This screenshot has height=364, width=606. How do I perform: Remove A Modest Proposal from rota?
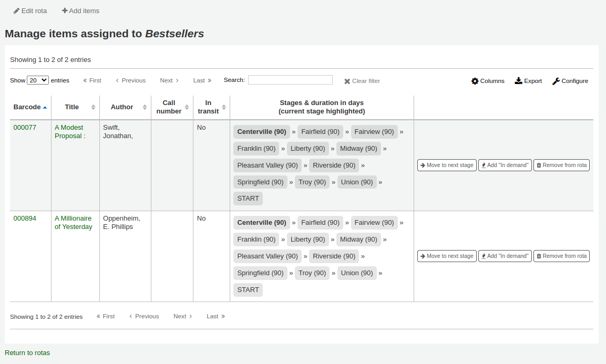[561, 165]
